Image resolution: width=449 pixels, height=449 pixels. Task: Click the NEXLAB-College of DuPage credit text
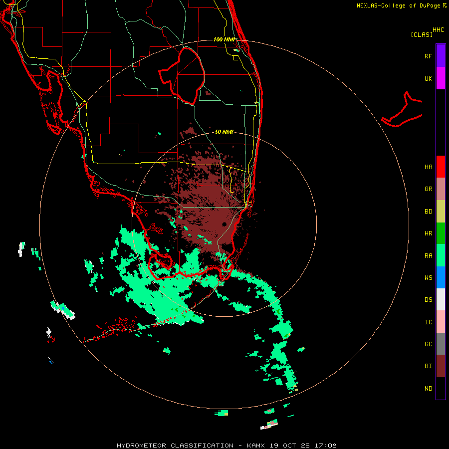coord(398,5)
